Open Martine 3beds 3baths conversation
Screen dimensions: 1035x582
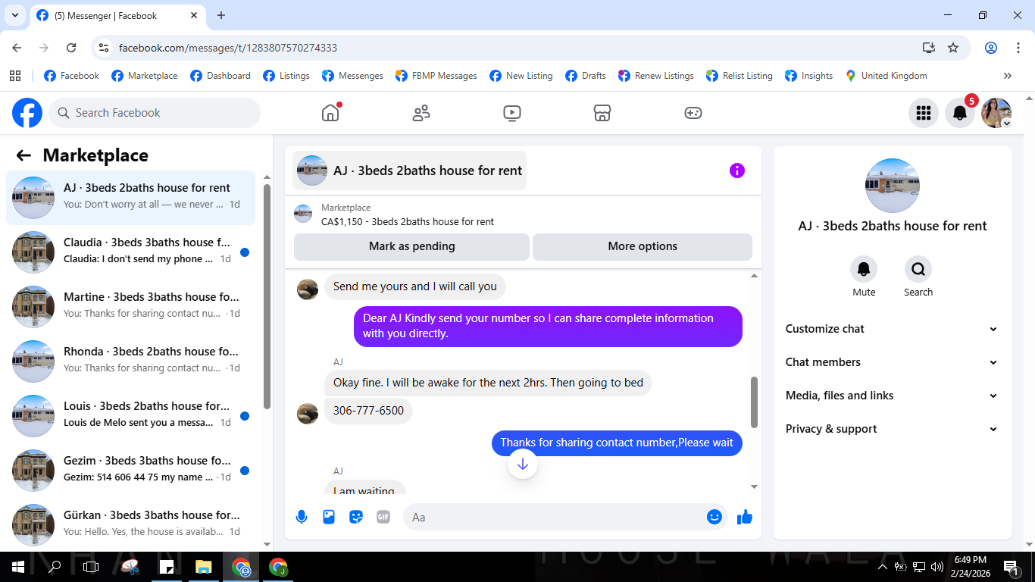coord(131,307)
